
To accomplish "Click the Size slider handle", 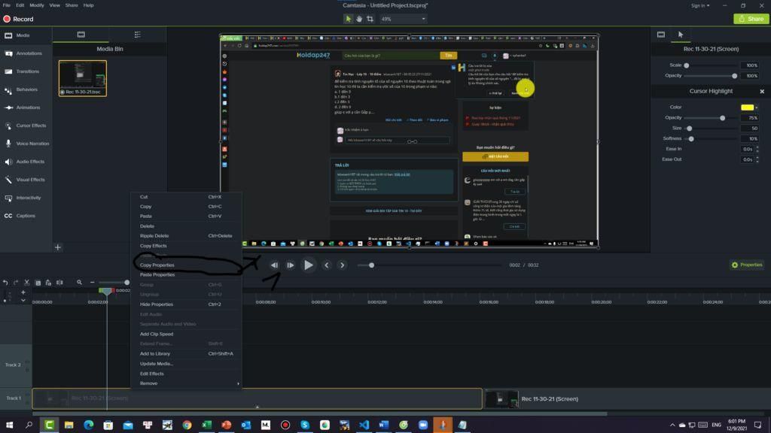I will coord(690,129).
